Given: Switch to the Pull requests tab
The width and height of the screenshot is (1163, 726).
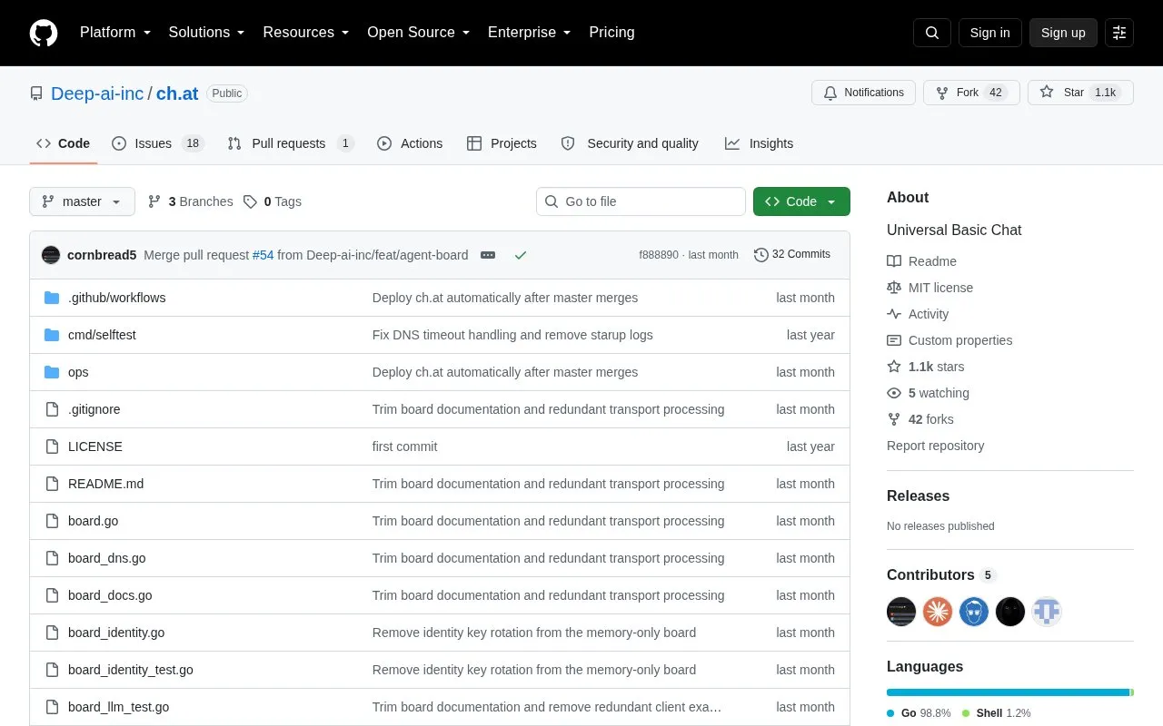Looking at the screenshot, I should click(x=291, y=143).
